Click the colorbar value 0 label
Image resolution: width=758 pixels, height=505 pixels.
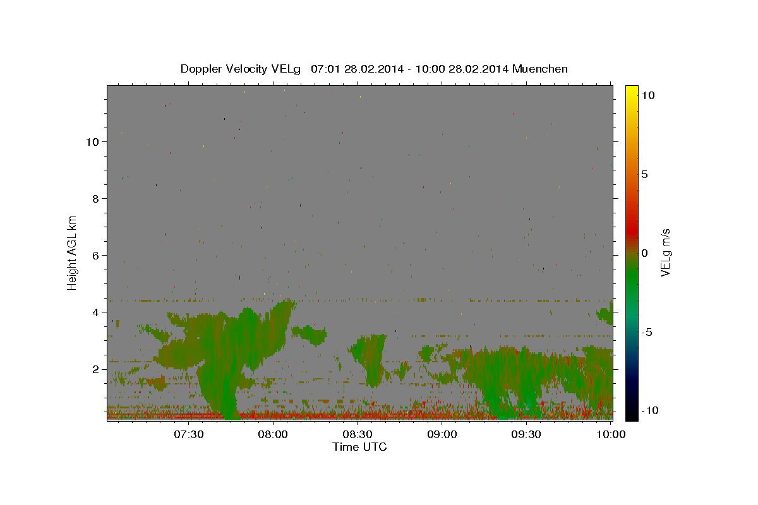pos(644,253)
